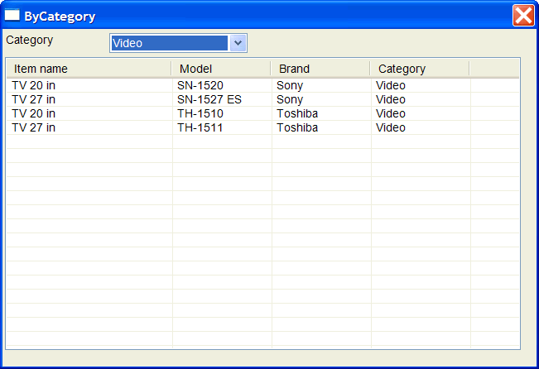The height and width of the screenshot is (369, 539).
Task: Open the Category dropdown arrow
Action: click(x=238, y=43)
